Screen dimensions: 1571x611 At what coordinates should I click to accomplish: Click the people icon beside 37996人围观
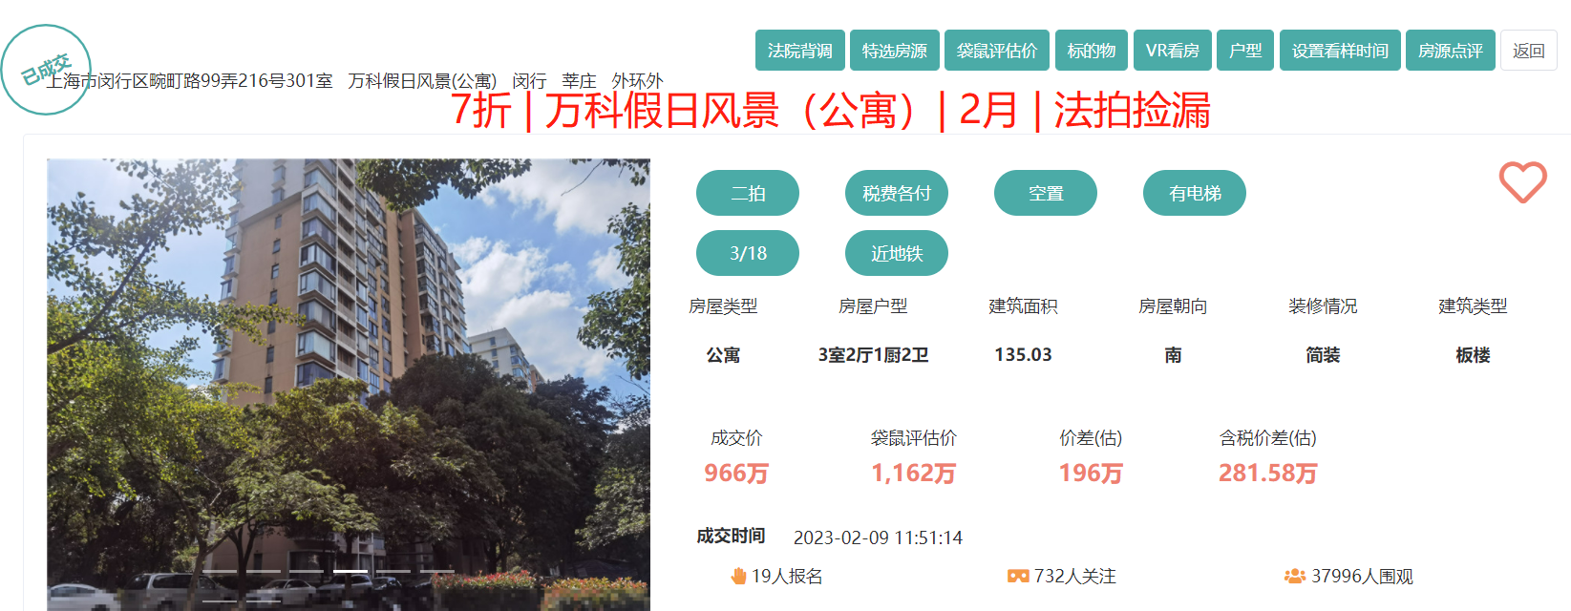tap(1295, 576)
